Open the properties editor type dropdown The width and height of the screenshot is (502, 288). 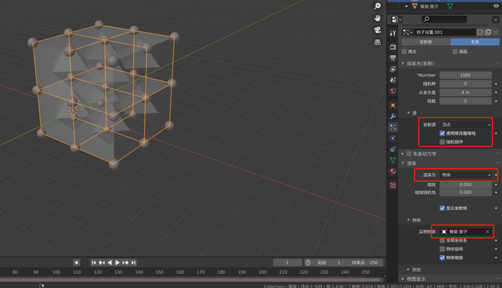click(396, 19)
